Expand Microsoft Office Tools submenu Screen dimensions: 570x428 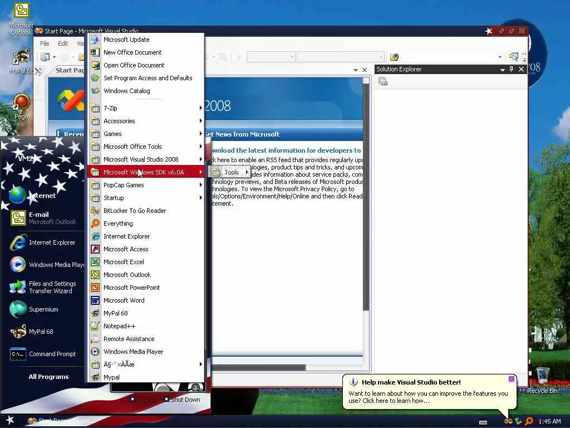point(146,147)
